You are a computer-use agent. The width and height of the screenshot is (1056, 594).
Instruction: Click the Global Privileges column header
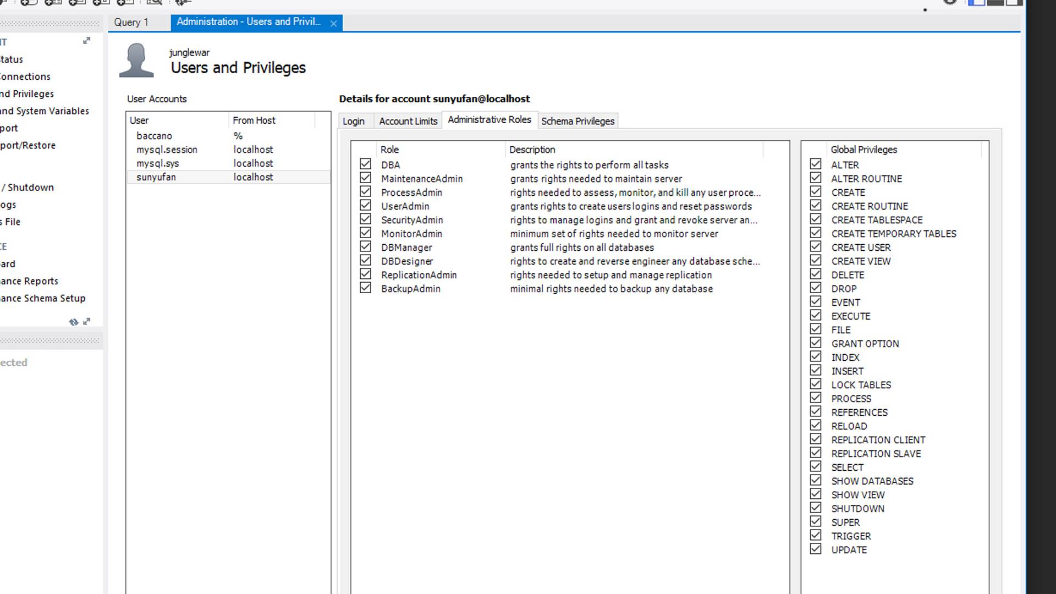[x=904, y=150]
